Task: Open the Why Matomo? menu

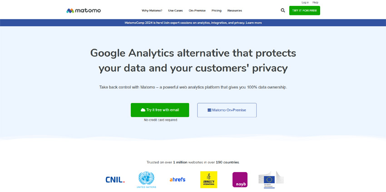Action: click(x=152, y=10)
